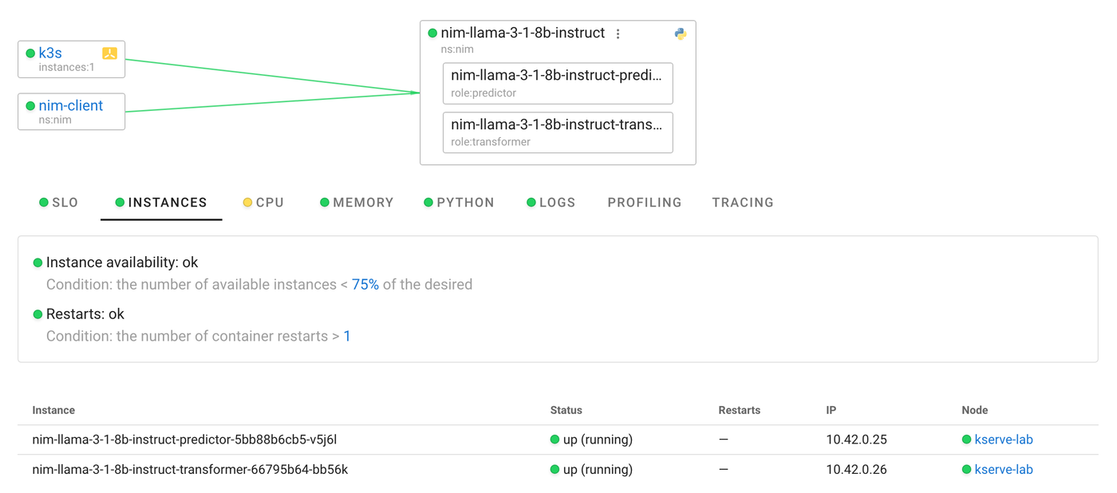The width and height of the screenshot is (1117, 493).
Task: Open the k3s application node
Action: click(x=50, y=53)
